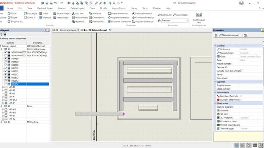Enable Exclude from bill of materials checkbox
The height and width of the screenshot is (148, 264).
(241, 71)
